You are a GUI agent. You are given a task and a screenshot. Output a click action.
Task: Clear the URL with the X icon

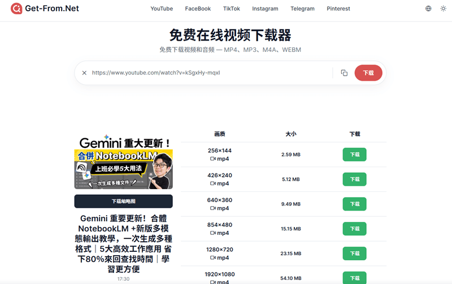click(x=84, y=73)
